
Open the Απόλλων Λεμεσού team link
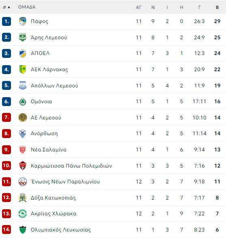coord(54,86)
